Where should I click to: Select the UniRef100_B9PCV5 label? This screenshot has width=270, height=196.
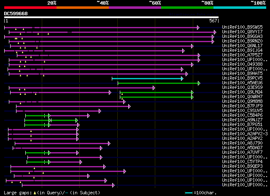tap(242, 78)
